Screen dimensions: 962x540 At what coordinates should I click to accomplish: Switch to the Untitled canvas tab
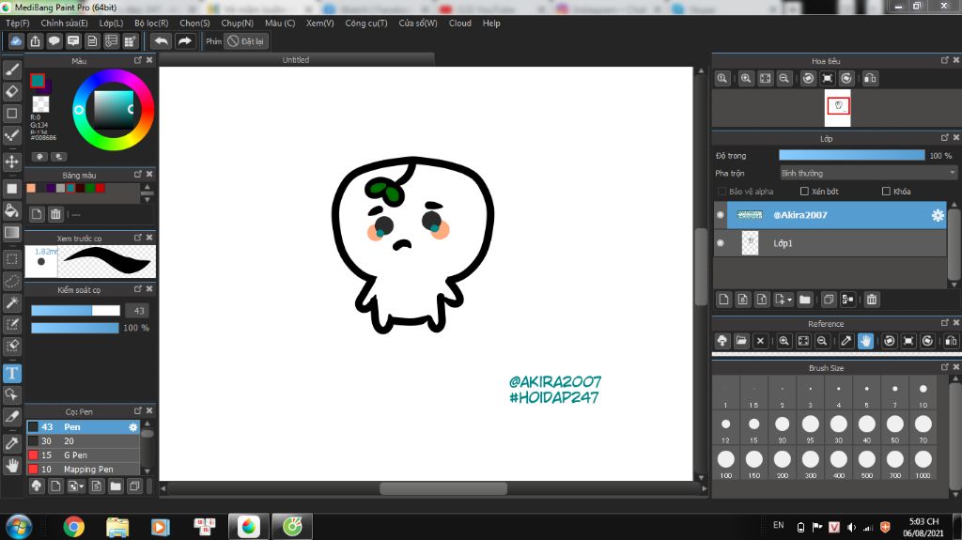(x=296, y=59)
